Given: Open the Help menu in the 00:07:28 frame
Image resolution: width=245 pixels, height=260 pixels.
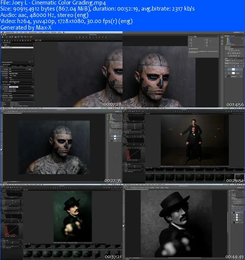Looking at the screenshot, I should pos(59,32).
